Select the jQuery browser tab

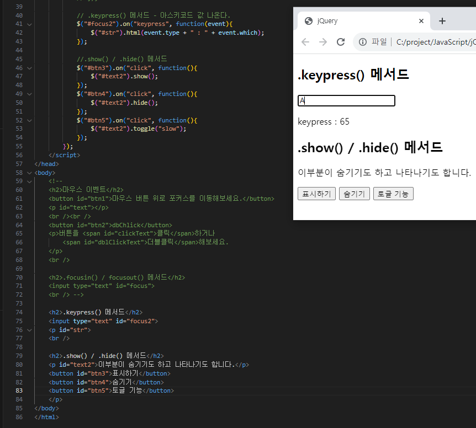click(x=364, y=21)
